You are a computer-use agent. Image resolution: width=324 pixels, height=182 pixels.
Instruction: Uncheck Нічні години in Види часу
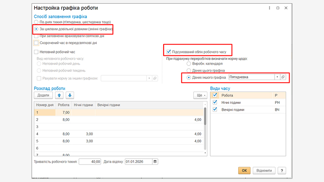[x=215, y=103]
